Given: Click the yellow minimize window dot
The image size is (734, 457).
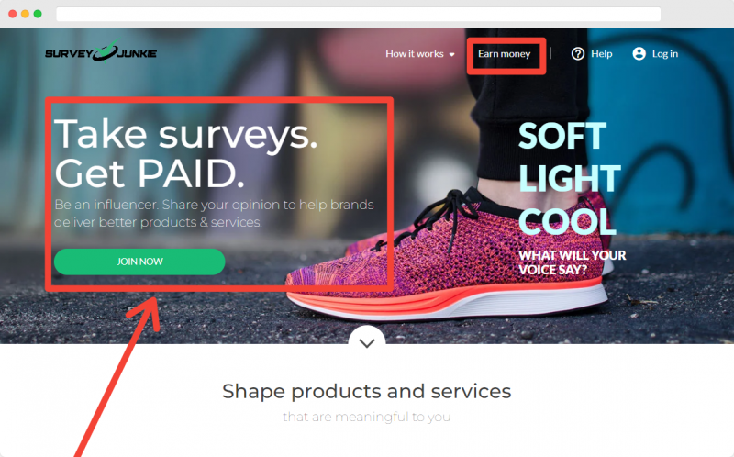Looking at the screenshot, I should pos(26,14).
